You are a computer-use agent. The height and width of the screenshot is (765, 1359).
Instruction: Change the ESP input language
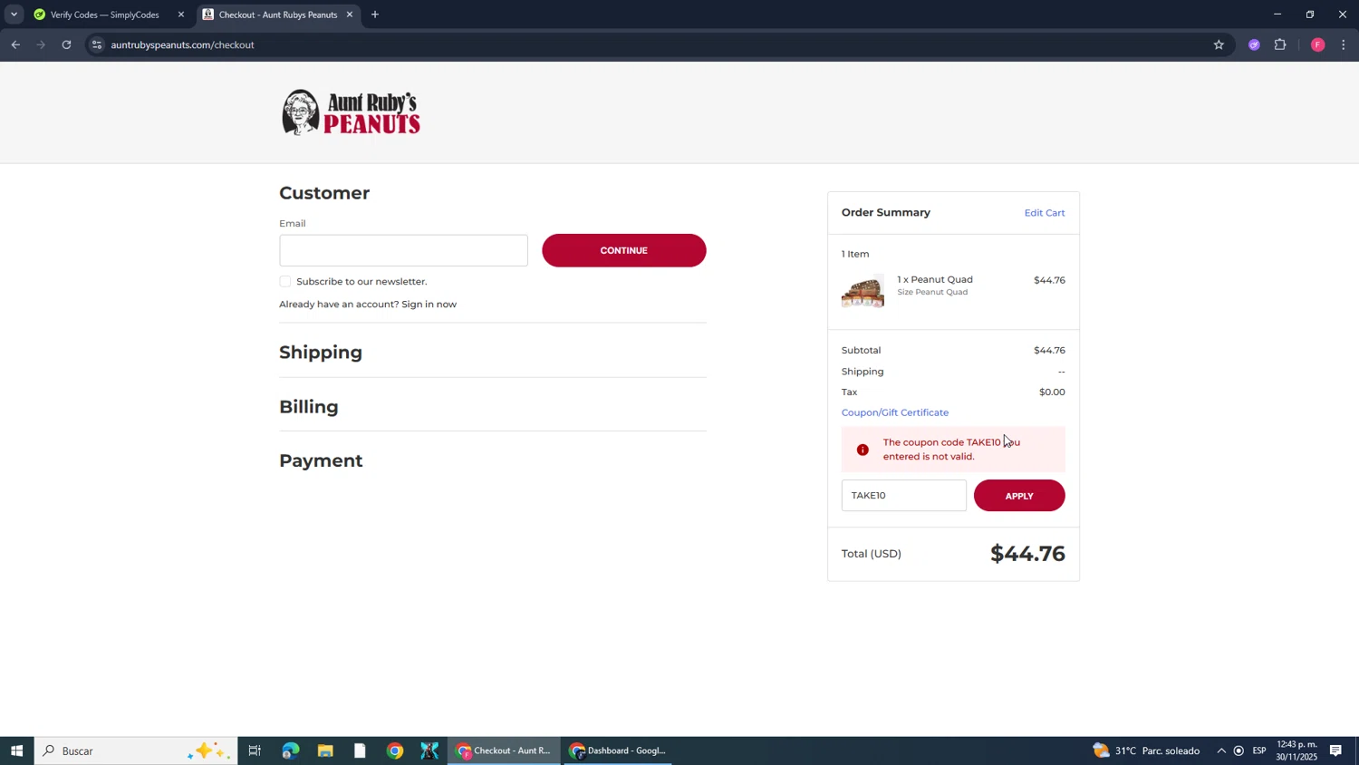pos(1259,750)
